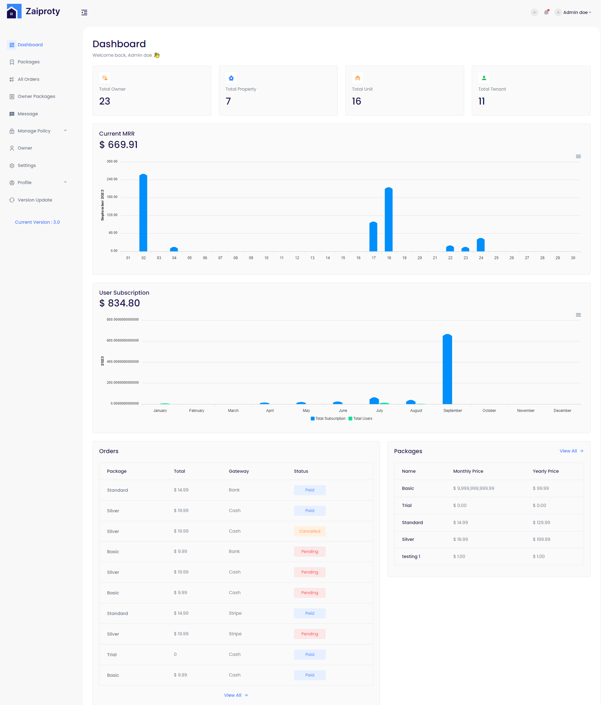Click the $ 129.99 yearly price
Image resolution: width=601 pixels, height=705 pixels.
pyautogui.click(x=541, y=522)
